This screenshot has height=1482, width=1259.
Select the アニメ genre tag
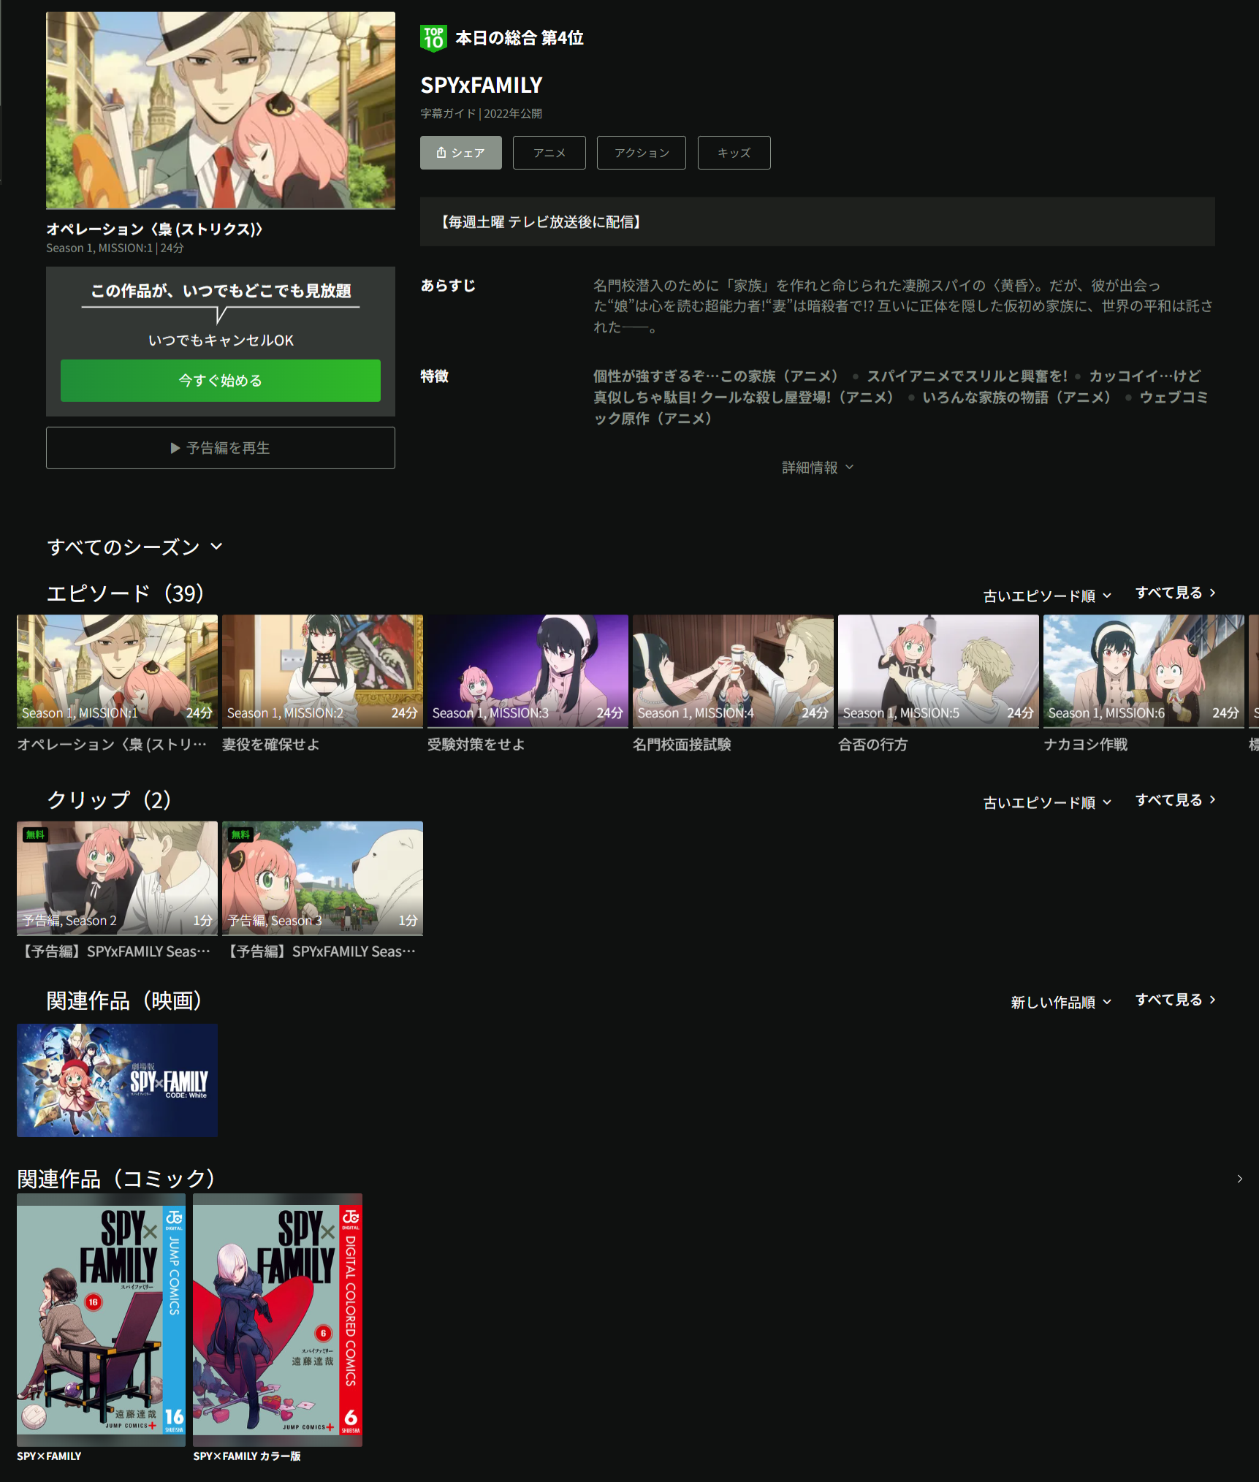[x=549, y=153]
